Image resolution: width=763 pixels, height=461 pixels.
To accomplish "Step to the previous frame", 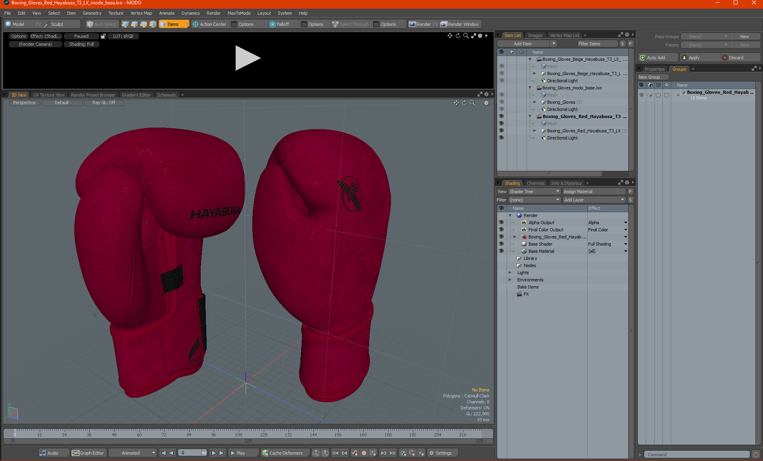I will (x=172, y=453).
